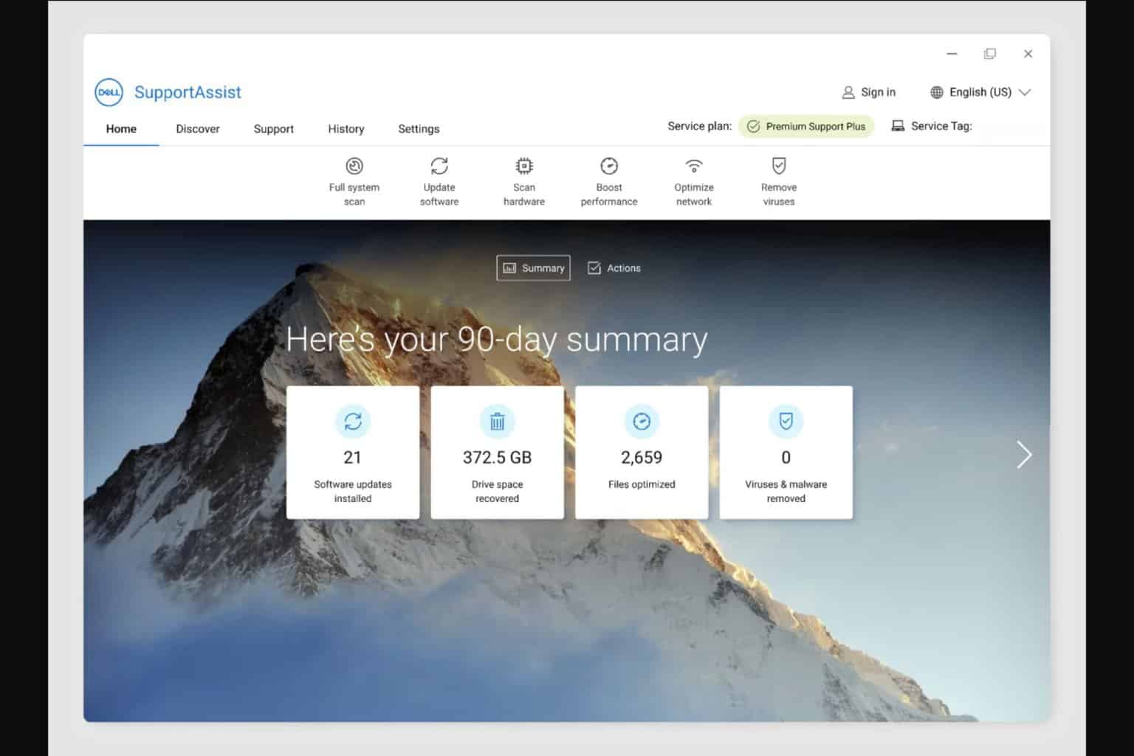
Task: Expand the English (US) language dropdown
Action: pos(1024,92)
